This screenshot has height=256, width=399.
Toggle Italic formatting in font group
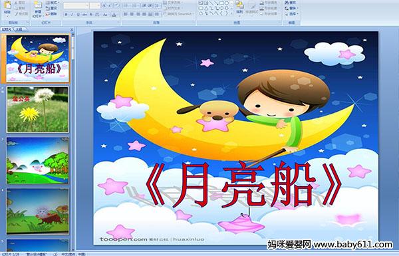pyautogui.click(x=72, y=15)
